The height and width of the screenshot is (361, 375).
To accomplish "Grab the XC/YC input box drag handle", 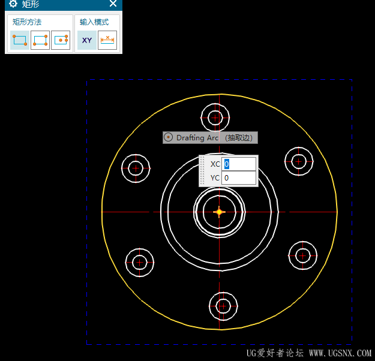I will tap(202, 171).
